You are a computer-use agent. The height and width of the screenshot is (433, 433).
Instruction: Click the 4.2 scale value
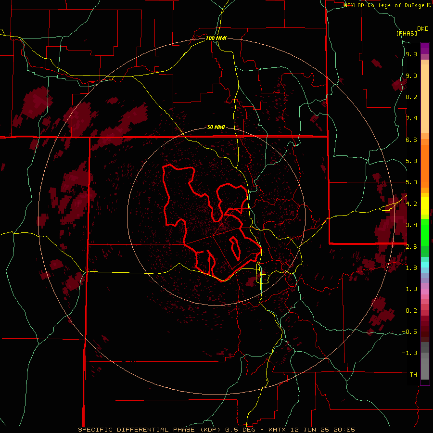pos(411,204)
